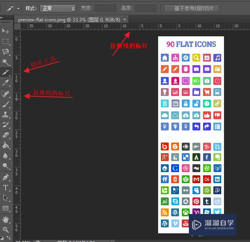Screen dimensions: 250x242
Task: Close the preview-flat-icons.png document tab
Action: [x=125, y=19]
